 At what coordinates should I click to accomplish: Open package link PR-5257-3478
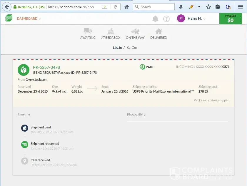(x=46, y=67)
